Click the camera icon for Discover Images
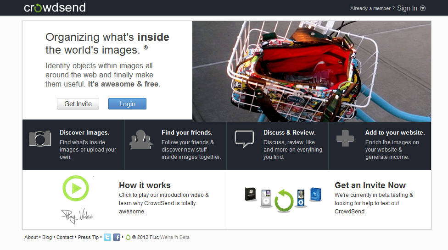 tap(40, 139)
